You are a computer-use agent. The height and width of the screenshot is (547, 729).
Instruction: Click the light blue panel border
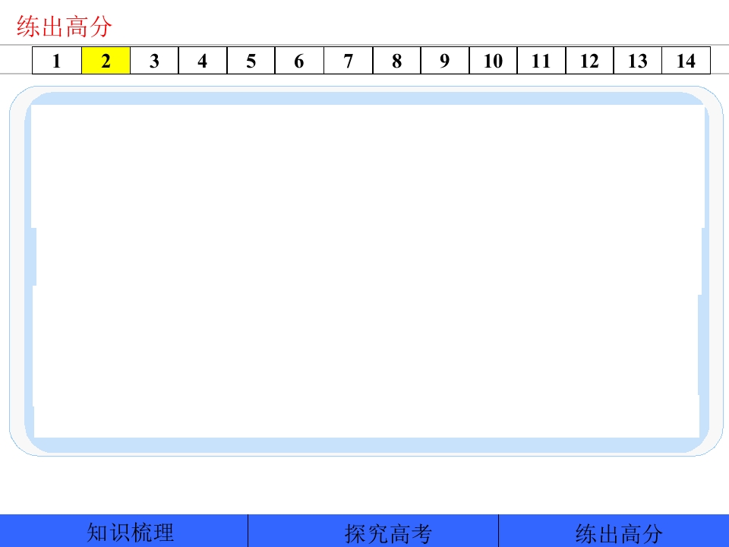(366, 98)
